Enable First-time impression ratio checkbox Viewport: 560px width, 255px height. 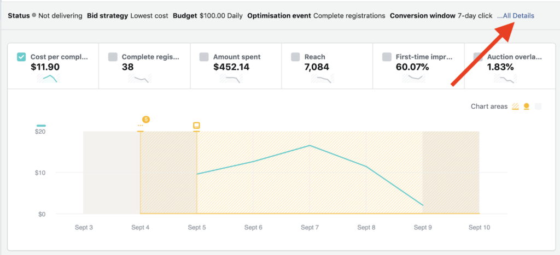coord(387,57)
